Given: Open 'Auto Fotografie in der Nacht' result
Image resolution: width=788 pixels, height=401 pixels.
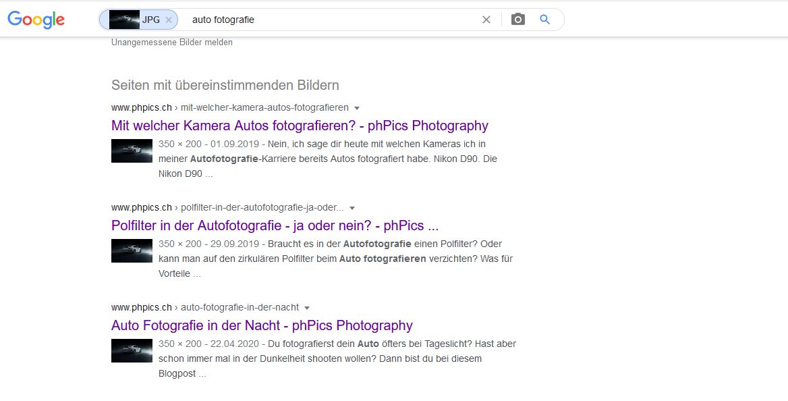Looking at the screenshot, I should pyautogui.click(x=262, y=325).
